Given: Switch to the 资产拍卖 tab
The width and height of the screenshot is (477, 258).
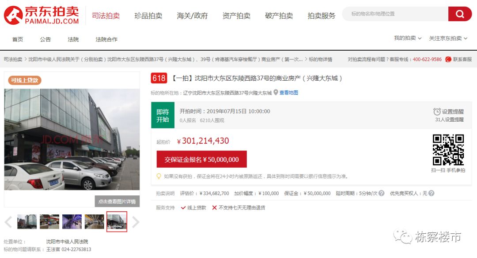Looking at the screenshot, I should (x=237, y=15).
